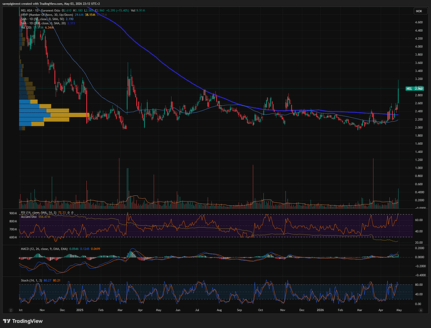The width and height of the screenshot is (431, 328).
Task: Click the May label at the time axis end
Action: point(399,310)
